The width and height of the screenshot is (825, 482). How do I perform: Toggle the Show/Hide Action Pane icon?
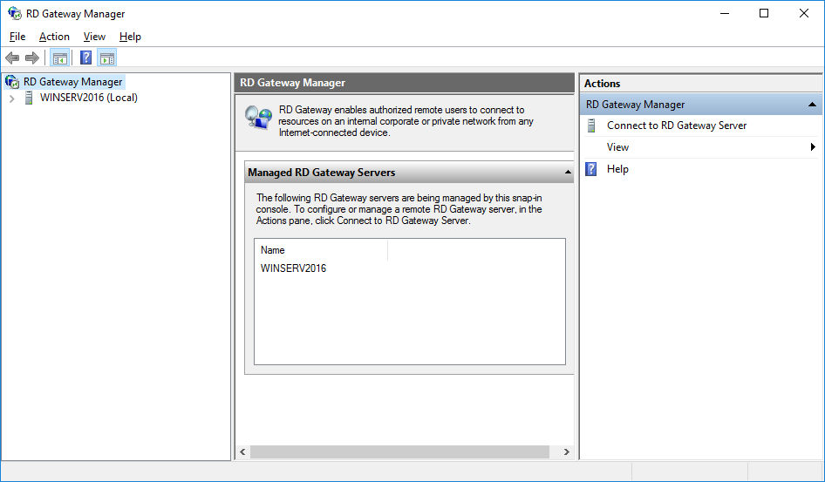point(106,58)
